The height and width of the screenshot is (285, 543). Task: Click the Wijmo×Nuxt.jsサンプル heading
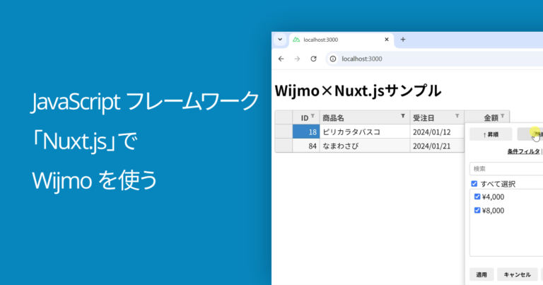[x=358, y=91]
